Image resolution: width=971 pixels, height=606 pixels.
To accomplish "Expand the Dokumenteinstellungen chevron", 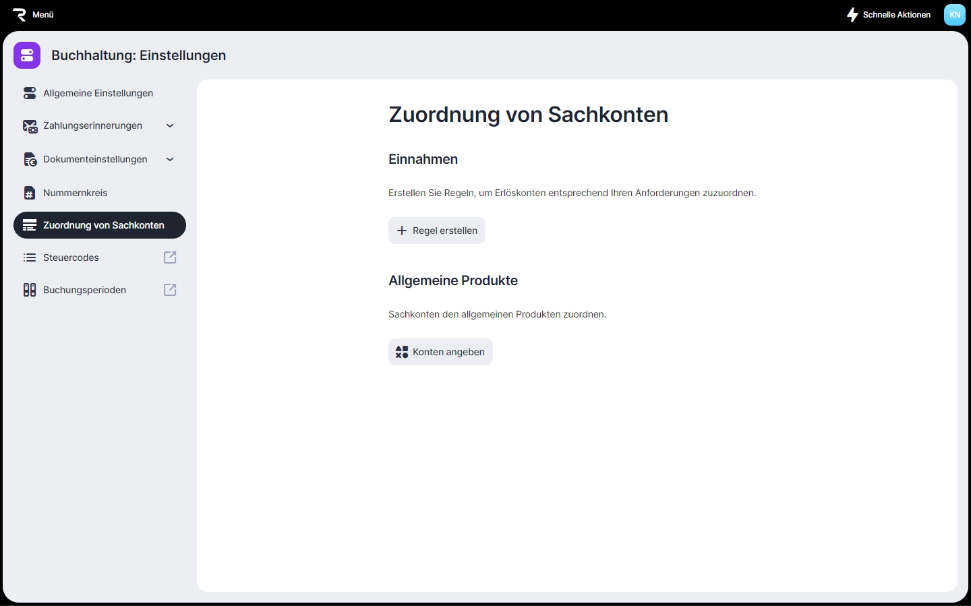I will [x=170, y=159].
